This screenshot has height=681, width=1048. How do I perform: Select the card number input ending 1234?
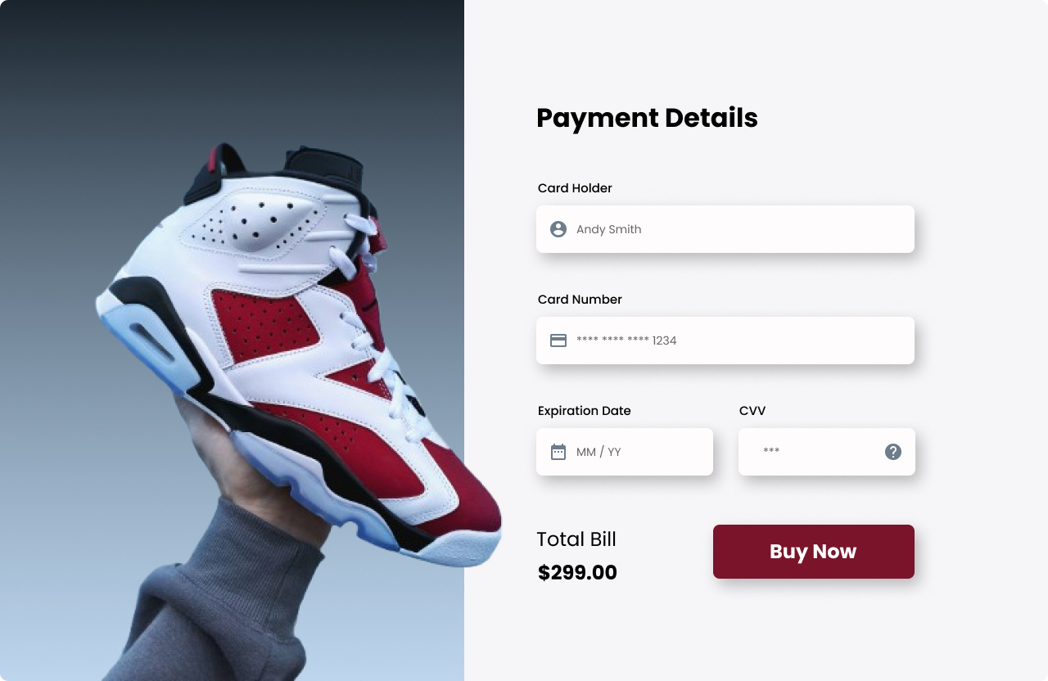click(725, 340)
